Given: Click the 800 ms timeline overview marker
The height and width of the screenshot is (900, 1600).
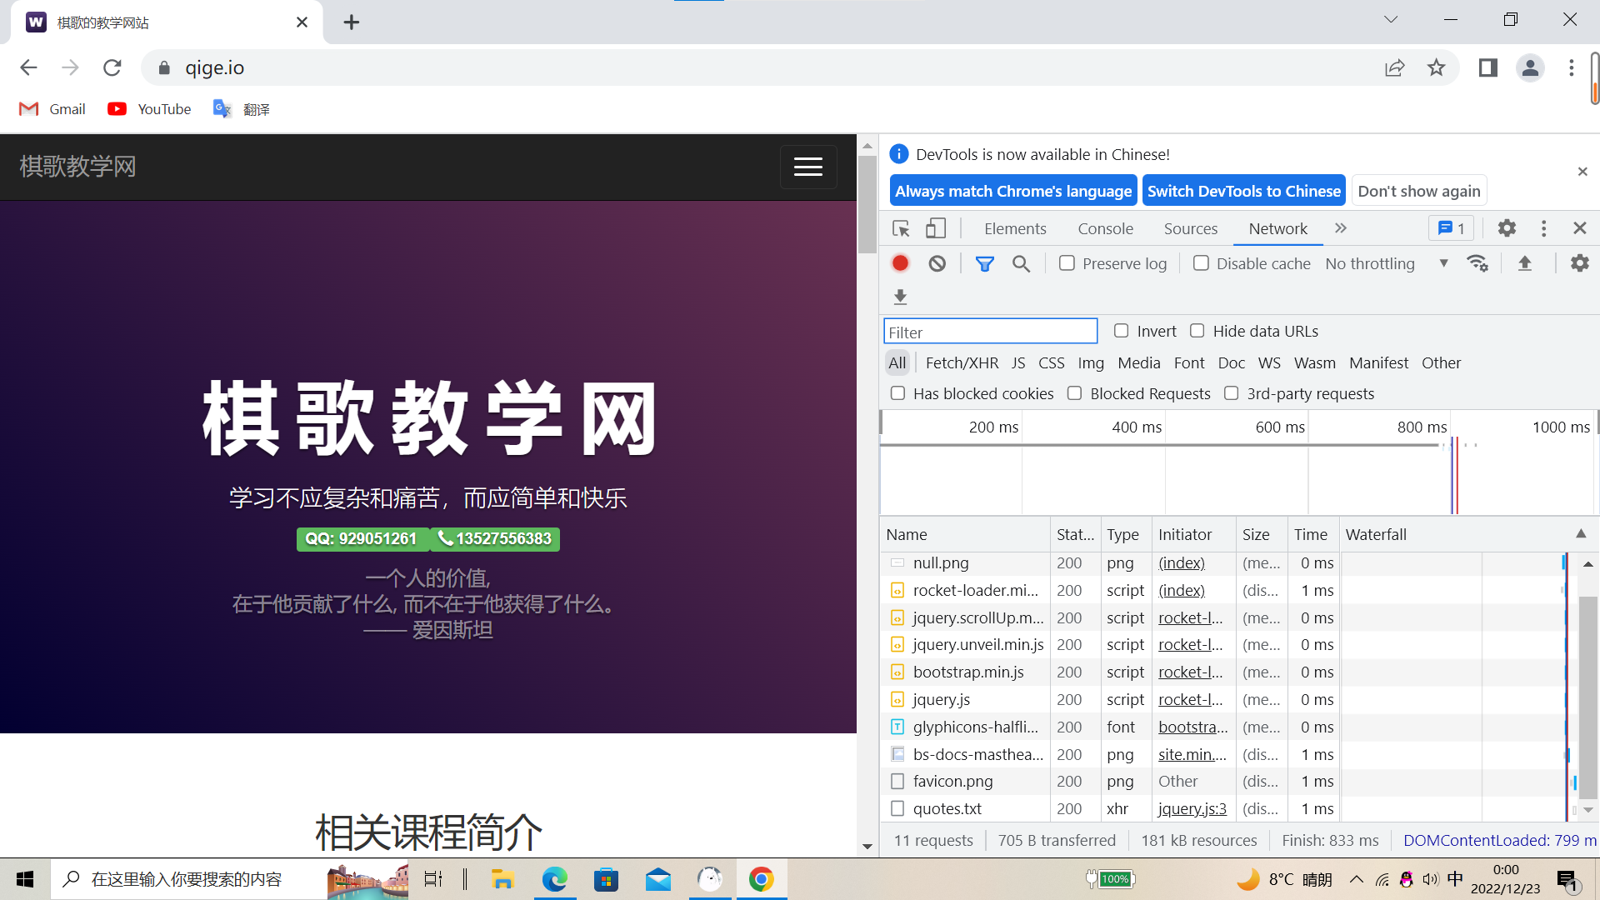Looking at the screenshot, I should (x=1422, y=427).
